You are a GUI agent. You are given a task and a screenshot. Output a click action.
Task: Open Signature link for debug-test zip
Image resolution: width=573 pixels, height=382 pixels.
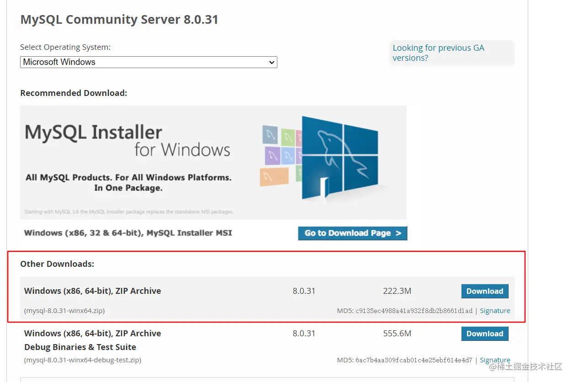(x=495, y=360)
